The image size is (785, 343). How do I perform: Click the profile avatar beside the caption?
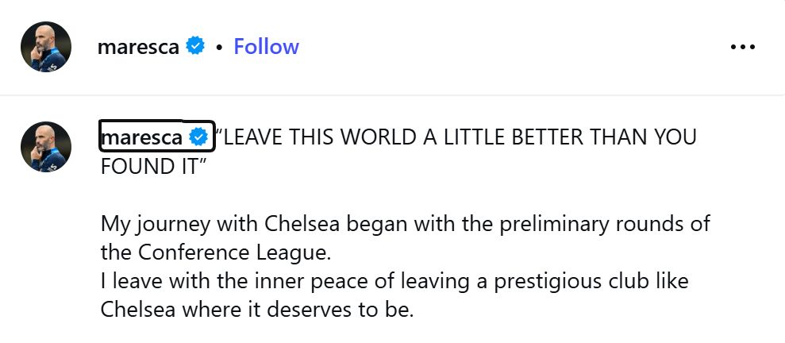click(x=46, y=147)
